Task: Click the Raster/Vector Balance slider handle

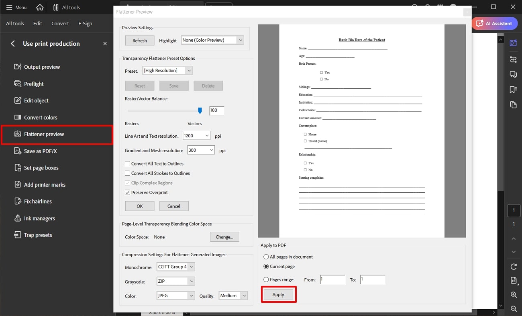Action: [200, 110]
